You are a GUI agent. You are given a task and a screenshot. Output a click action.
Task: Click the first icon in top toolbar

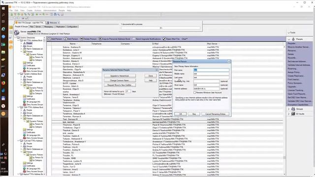[11, 14]
